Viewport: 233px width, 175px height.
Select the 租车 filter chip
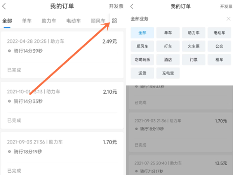coord(219,59)
